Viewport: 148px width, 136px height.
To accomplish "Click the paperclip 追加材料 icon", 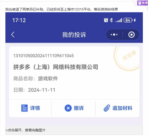I will [107, 108].
